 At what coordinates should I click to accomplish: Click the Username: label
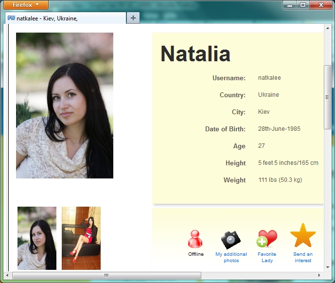click(229, 78)
